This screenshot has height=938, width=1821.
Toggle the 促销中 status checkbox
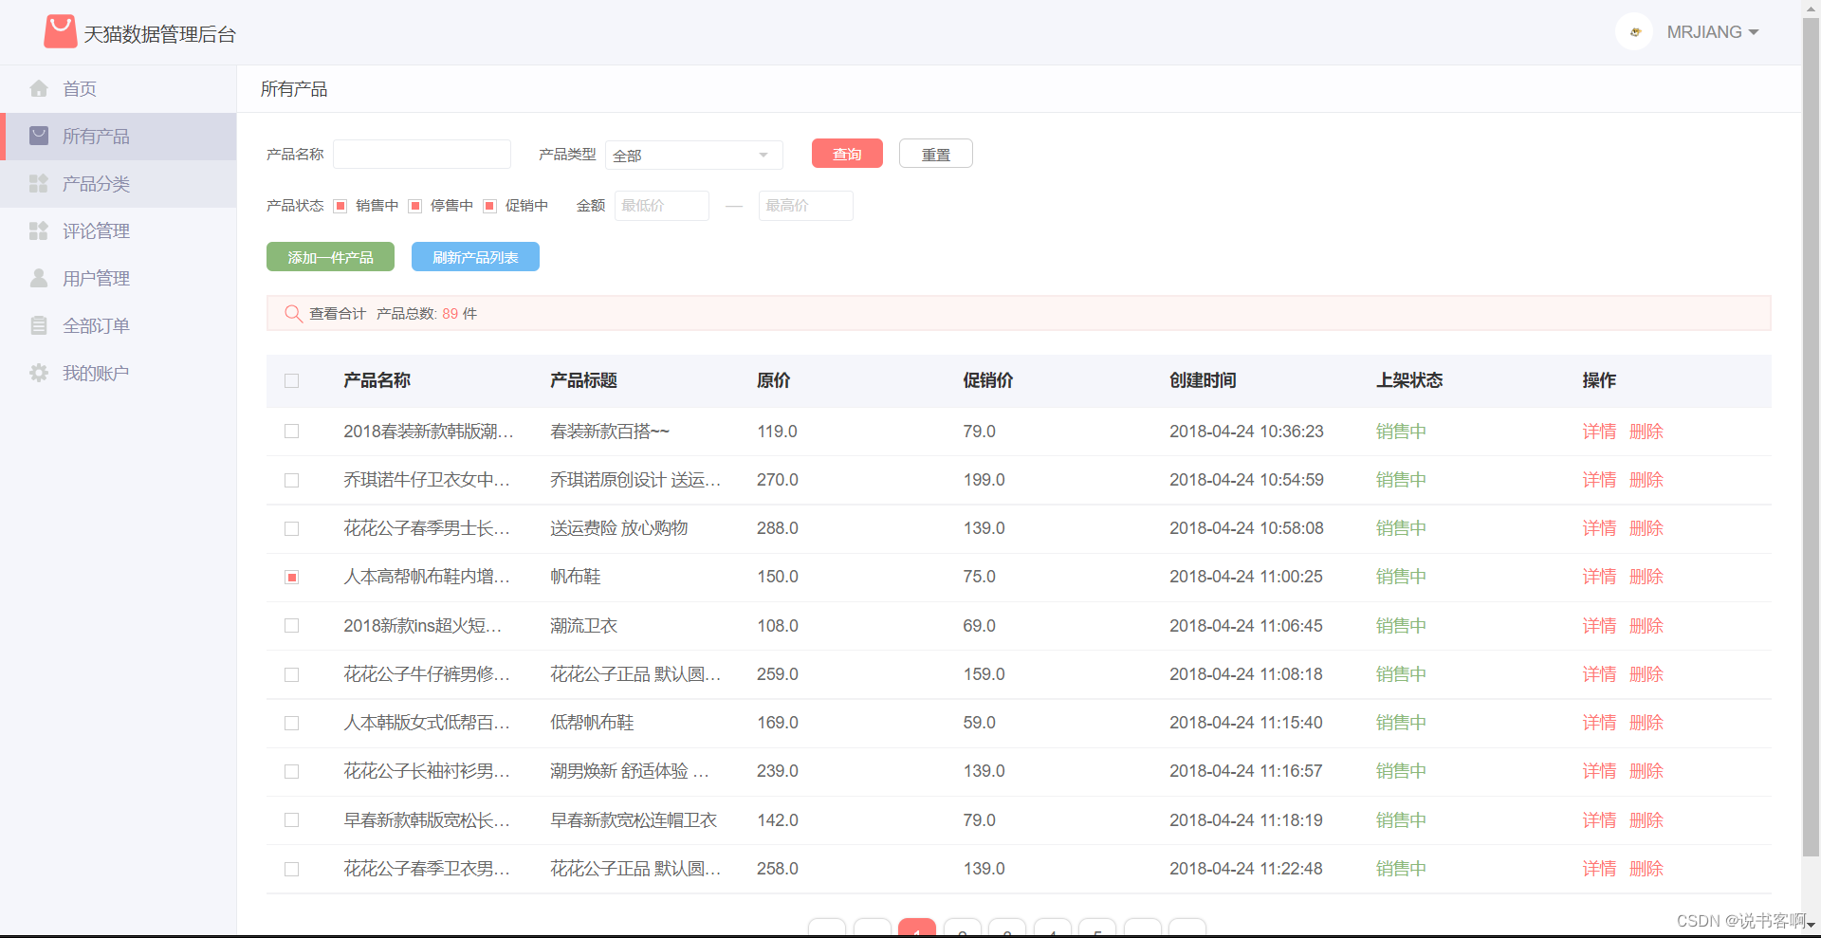click(490, 206)
